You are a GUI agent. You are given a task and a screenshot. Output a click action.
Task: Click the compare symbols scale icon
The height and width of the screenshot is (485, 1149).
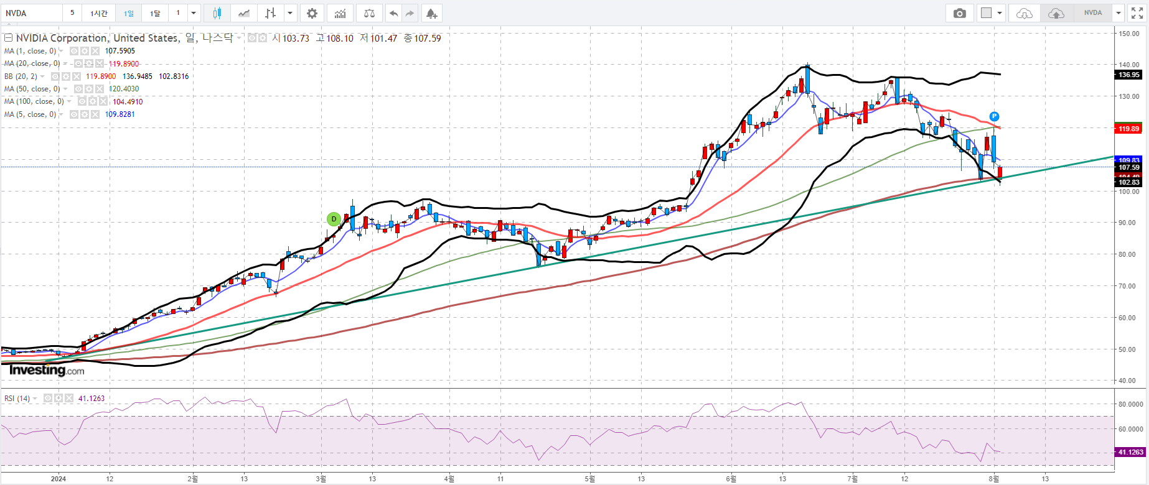[369, 13]
